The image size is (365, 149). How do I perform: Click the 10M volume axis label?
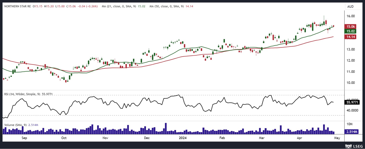[x=350, y=124]
